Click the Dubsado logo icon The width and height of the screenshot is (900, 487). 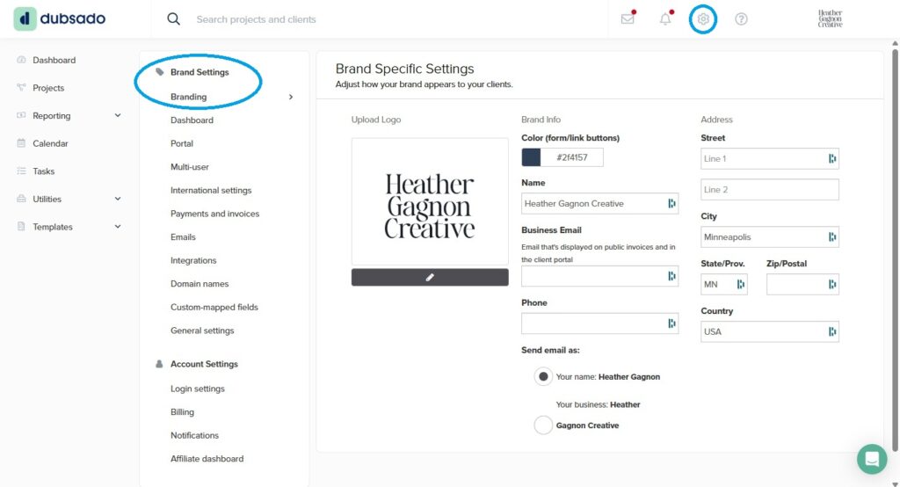(x=25, y=18)
